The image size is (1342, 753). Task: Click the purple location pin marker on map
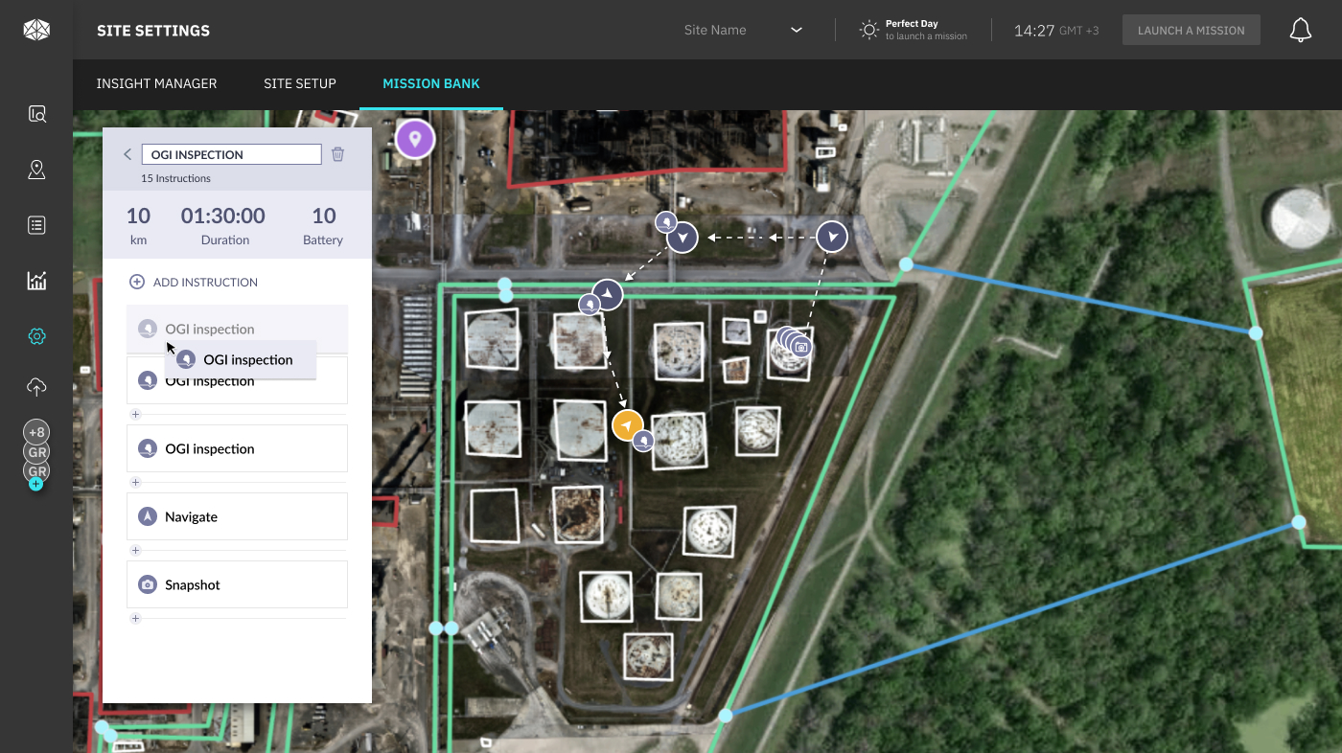415,140
